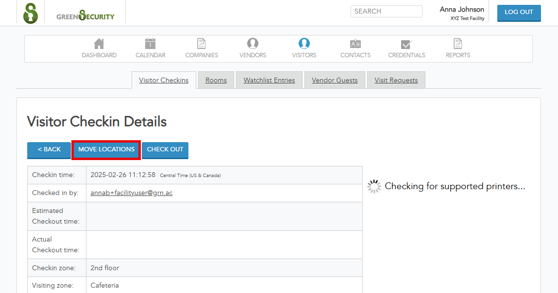Click the green keyhole logo icon
Image resolution: width=558 pixels, height=293 pixels.
pyautogui.click(x=31, y=13)
